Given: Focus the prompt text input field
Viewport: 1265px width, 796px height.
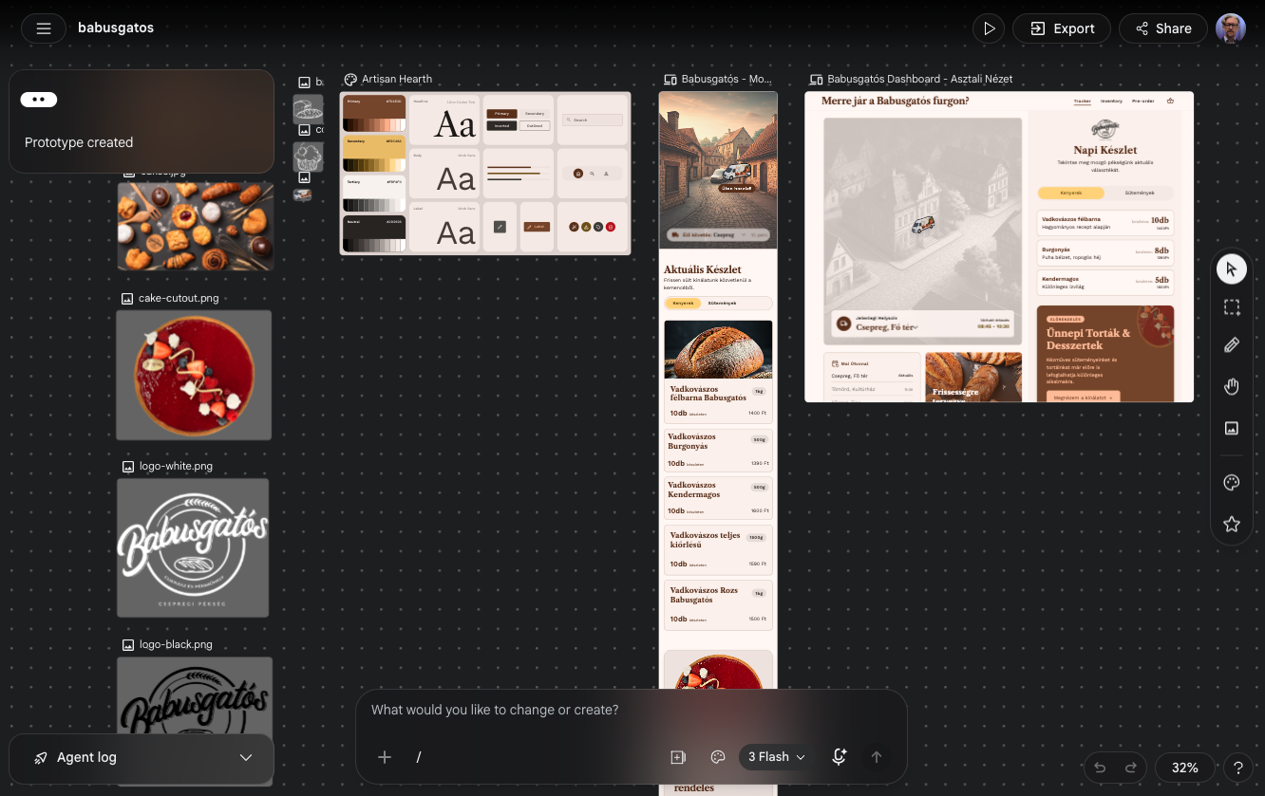Looking at the screenshot, I should click(x=631, y=710).
